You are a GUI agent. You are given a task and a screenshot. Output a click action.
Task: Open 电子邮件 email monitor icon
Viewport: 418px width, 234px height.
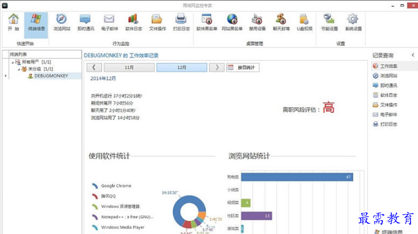(109, 22)
